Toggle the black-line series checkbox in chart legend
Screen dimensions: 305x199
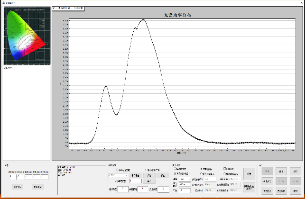coord(54,9)
